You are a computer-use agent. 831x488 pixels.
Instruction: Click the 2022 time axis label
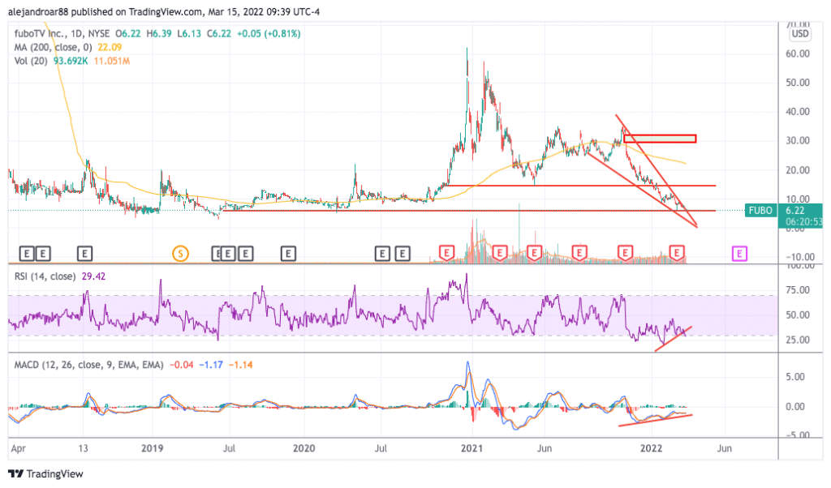(651, 448)
